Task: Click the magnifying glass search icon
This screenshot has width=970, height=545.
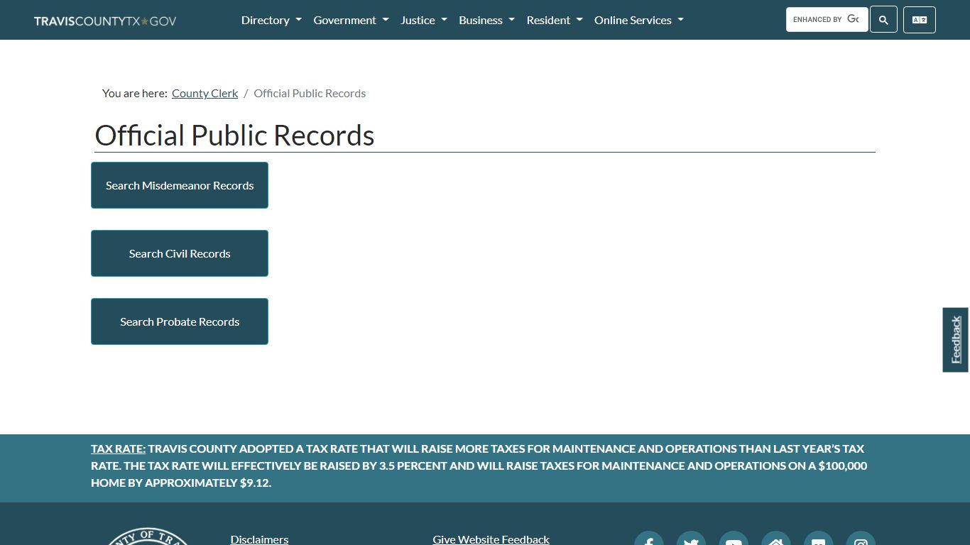Action: click(883, 20)
